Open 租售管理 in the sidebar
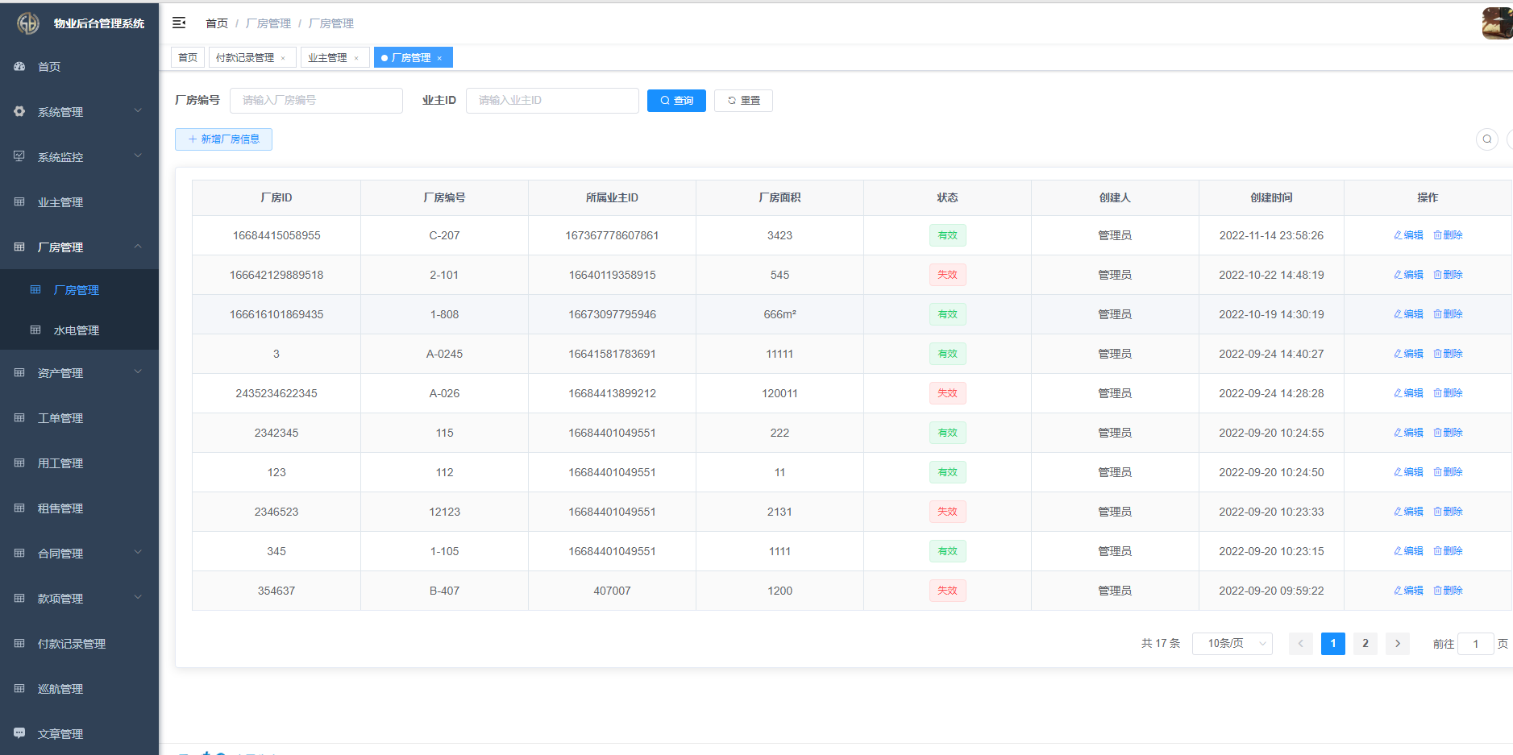Screen dimensions: 1513x755 pyautogui.click(x=79, y=508)
